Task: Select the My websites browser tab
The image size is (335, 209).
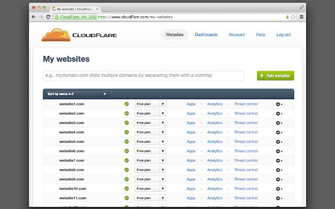Action: coord(75,9)
